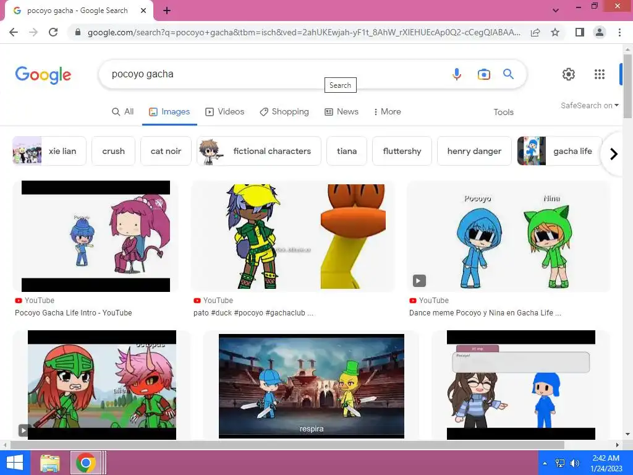Select the 'tiana' suggestion chip

coord(347,151)
